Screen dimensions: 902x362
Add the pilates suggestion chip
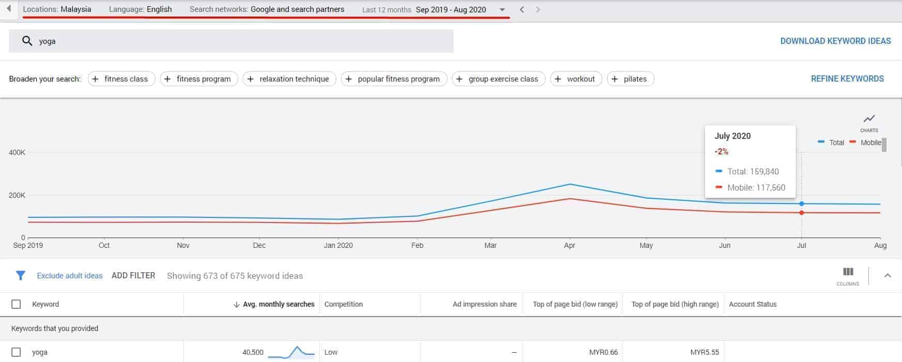[631, 79]
